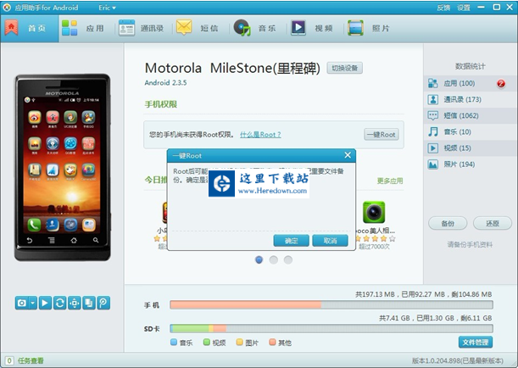Open the 什么是Root? help link
Screen dimensions: 518x368
(x=260, y=135)
